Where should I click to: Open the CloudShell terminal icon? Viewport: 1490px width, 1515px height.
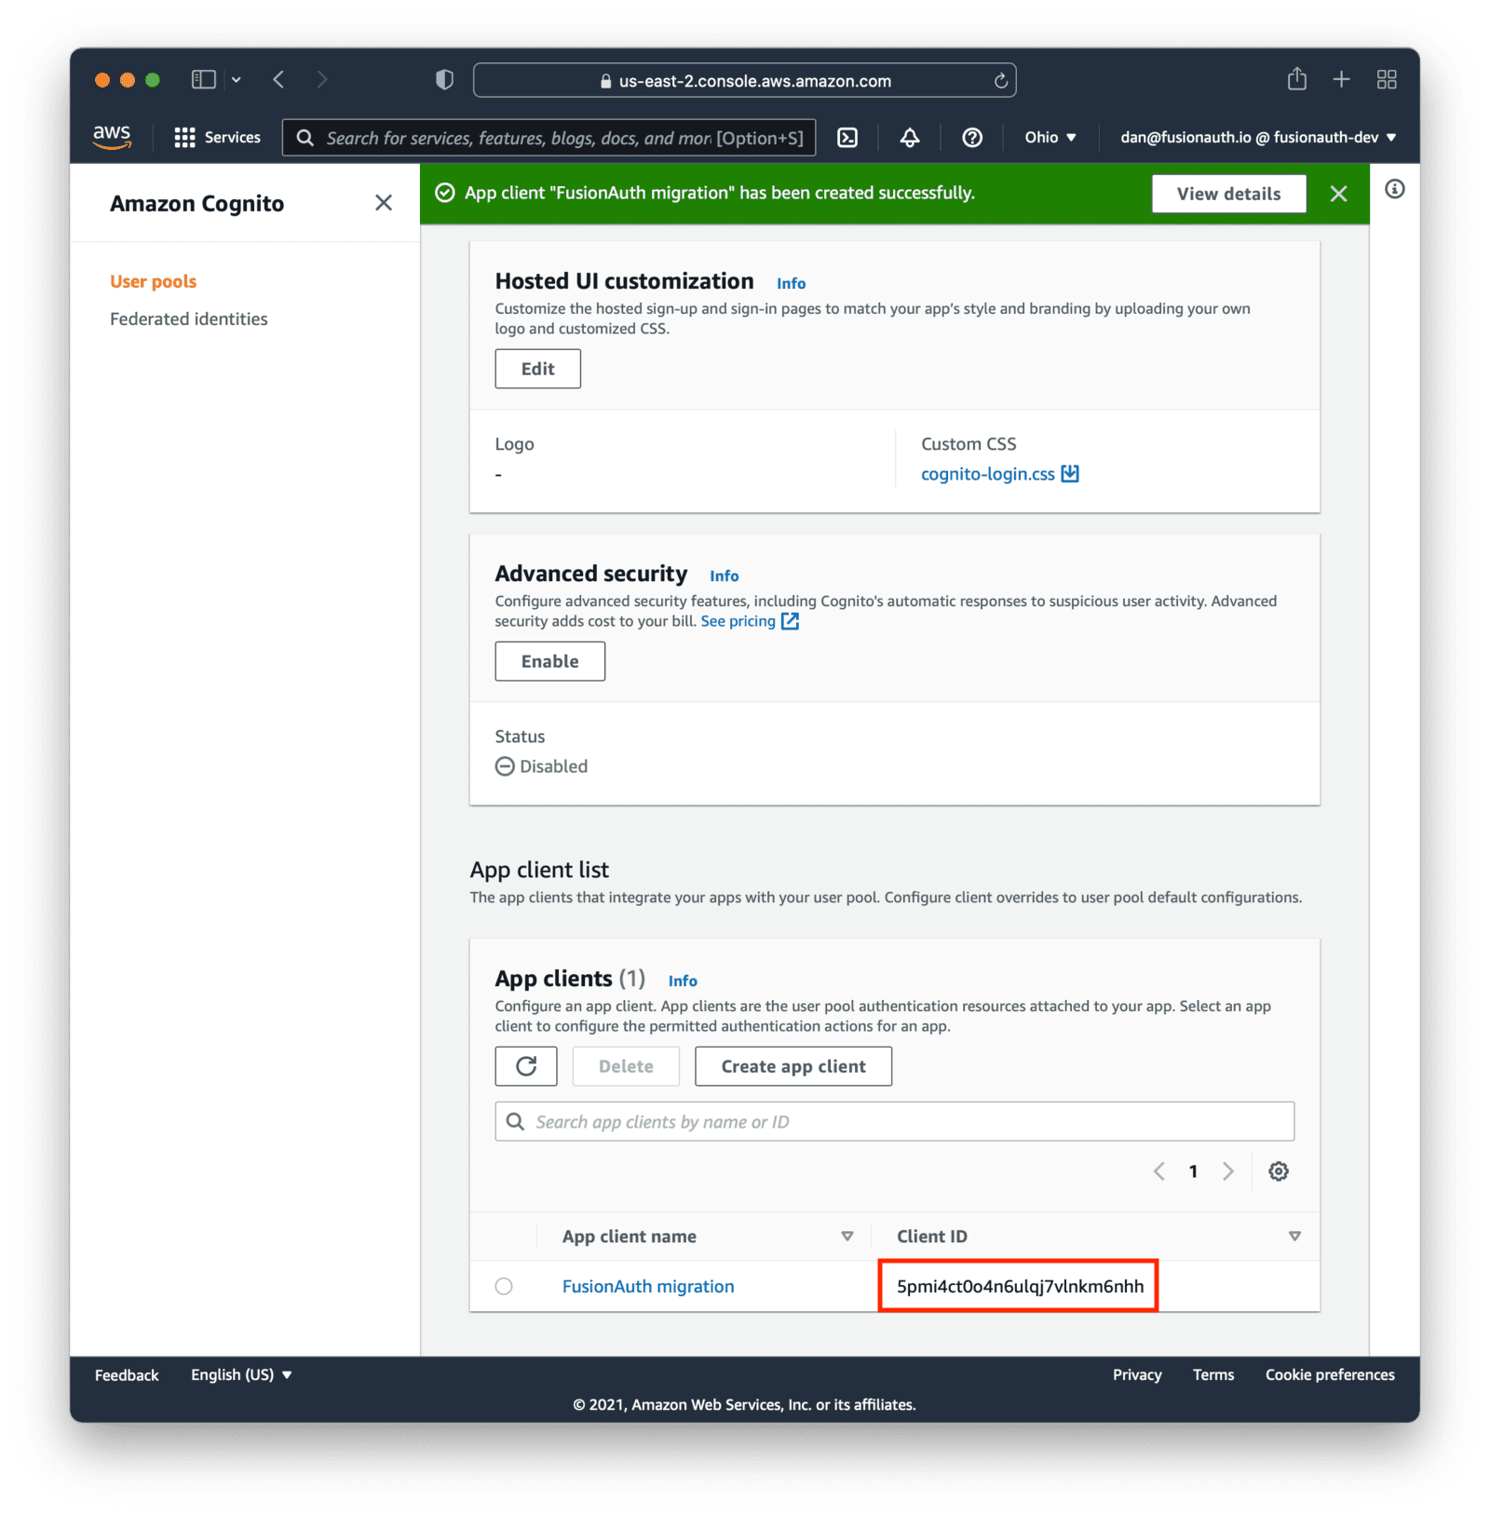coord(848,137)
